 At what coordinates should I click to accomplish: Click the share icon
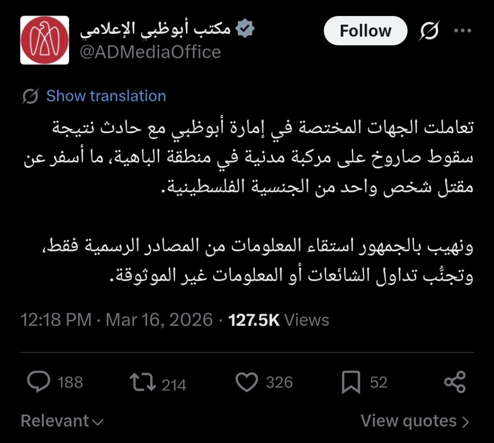pos(454,383)
